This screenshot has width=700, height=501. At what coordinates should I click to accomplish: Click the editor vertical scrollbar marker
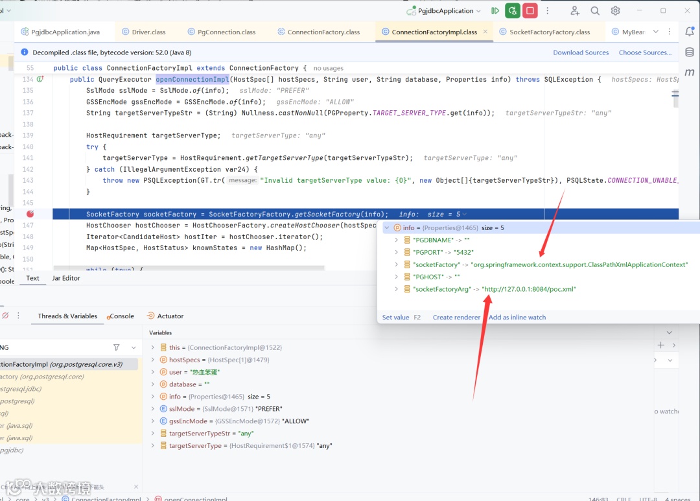pos(675,94)
